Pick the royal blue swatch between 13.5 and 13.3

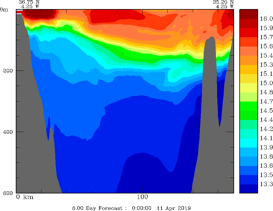(x=249, y=179)
